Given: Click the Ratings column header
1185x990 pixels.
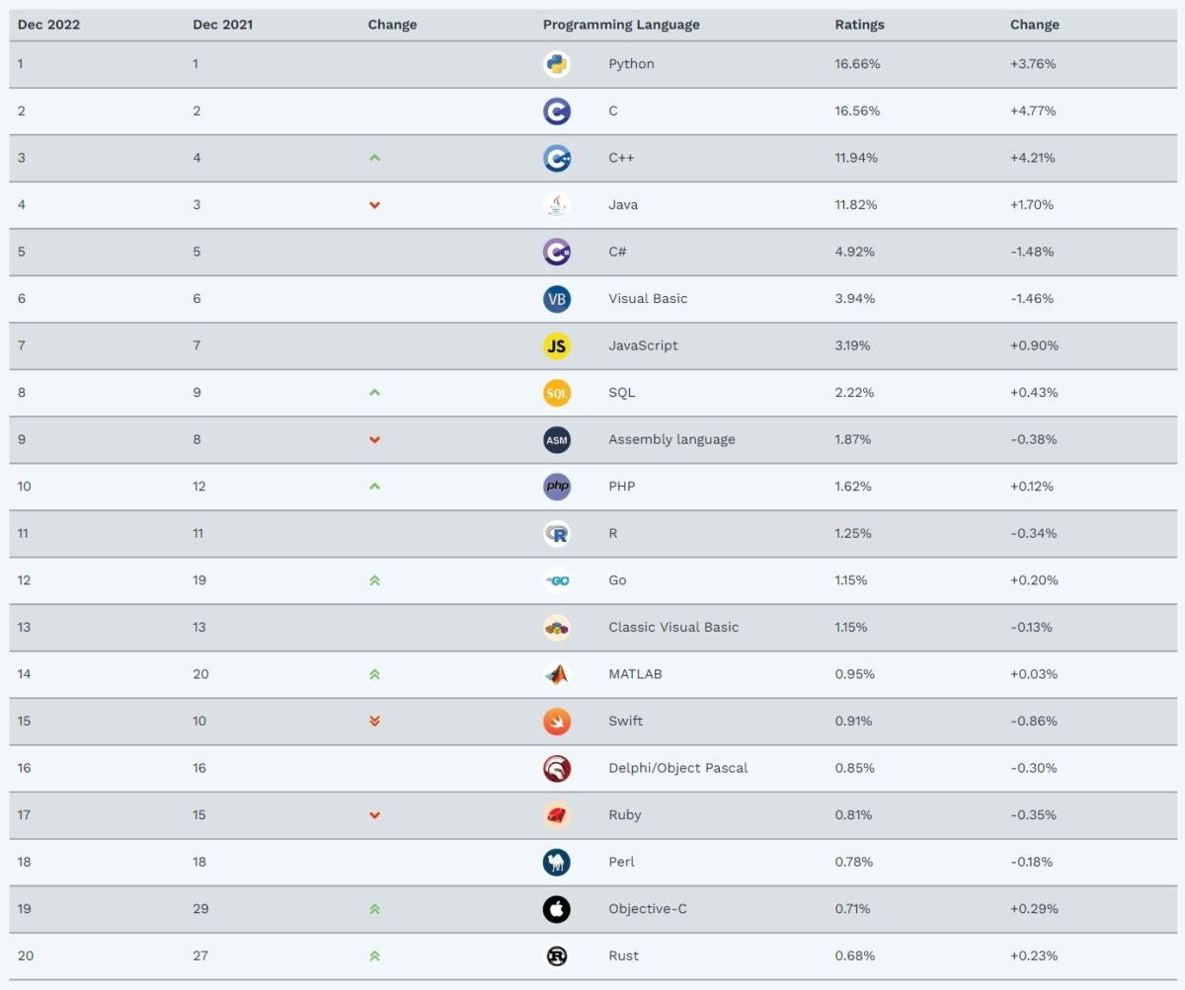Looking at the screenshot, I should pyautogui.click(x=859, y=25).
